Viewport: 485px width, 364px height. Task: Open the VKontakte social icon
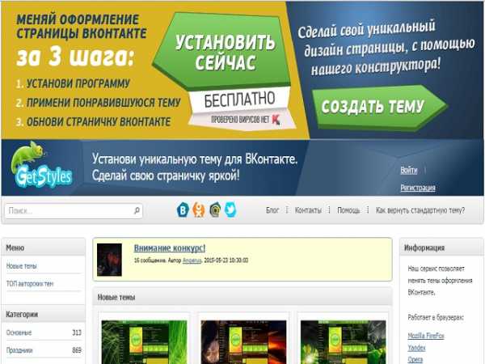tap(183, 210)
